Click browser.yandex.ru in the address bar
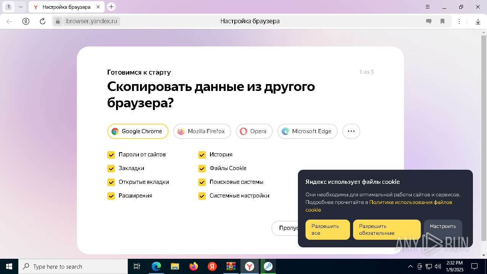Image resolution: width=487 pixels, height=274 pixels. 92,21
